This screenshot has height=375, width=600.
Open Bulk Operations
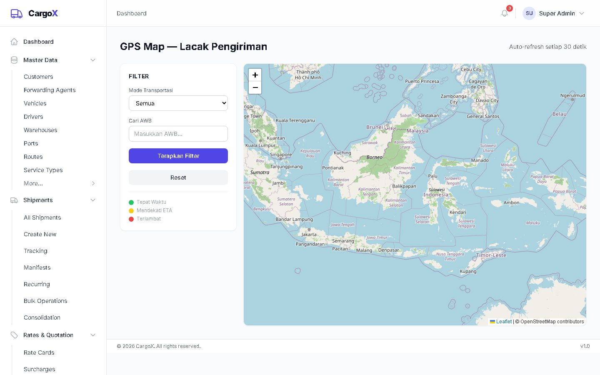pos(45,301)
